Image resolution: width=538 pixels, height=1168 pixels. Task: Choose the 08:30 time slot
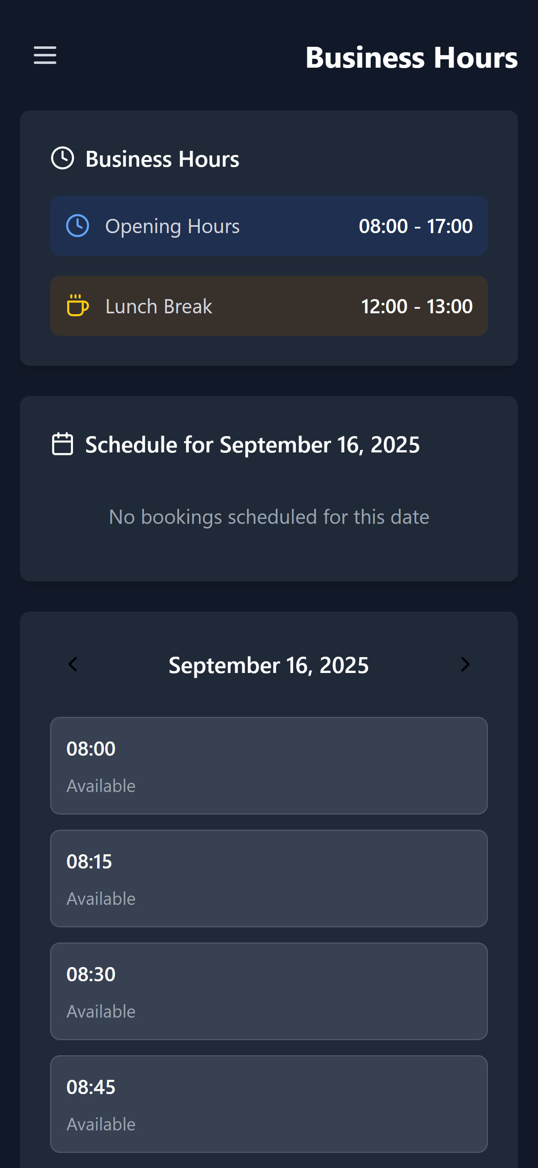click(x=269, y=991)
